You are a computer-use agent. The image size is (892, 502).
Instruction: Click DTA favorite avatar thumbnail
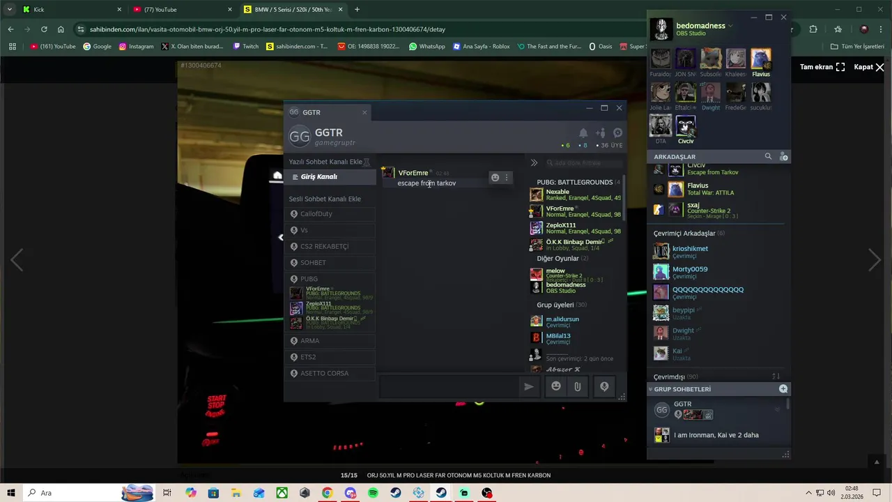click(x=661, y=125)
